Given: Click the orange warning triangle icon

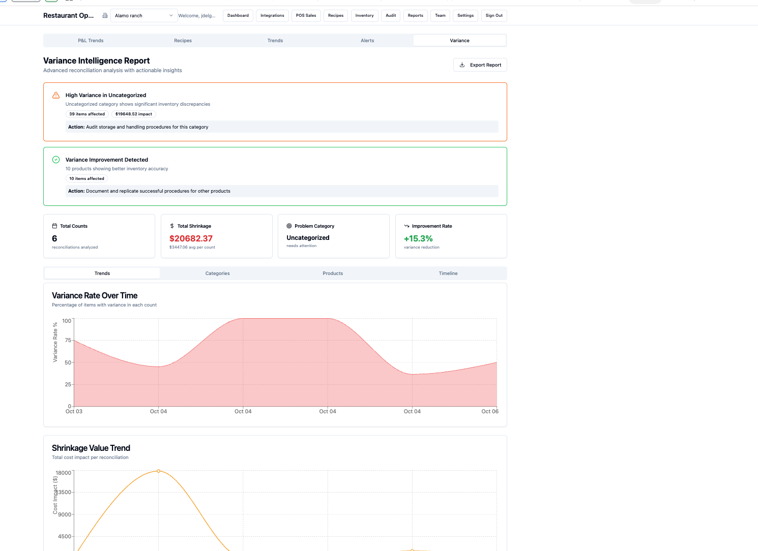Looking at the screenshot, I should coord(56,95).
